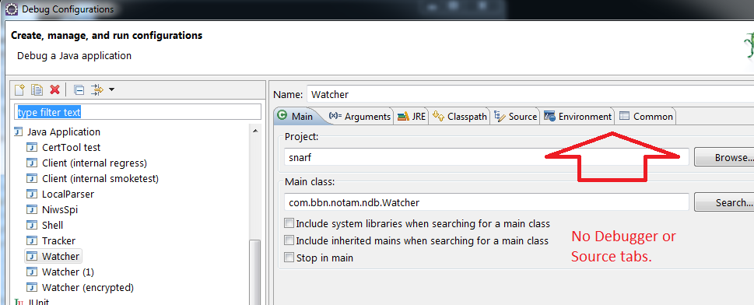Open the Classpath tab
754x305 pixels.
[460, 117]
